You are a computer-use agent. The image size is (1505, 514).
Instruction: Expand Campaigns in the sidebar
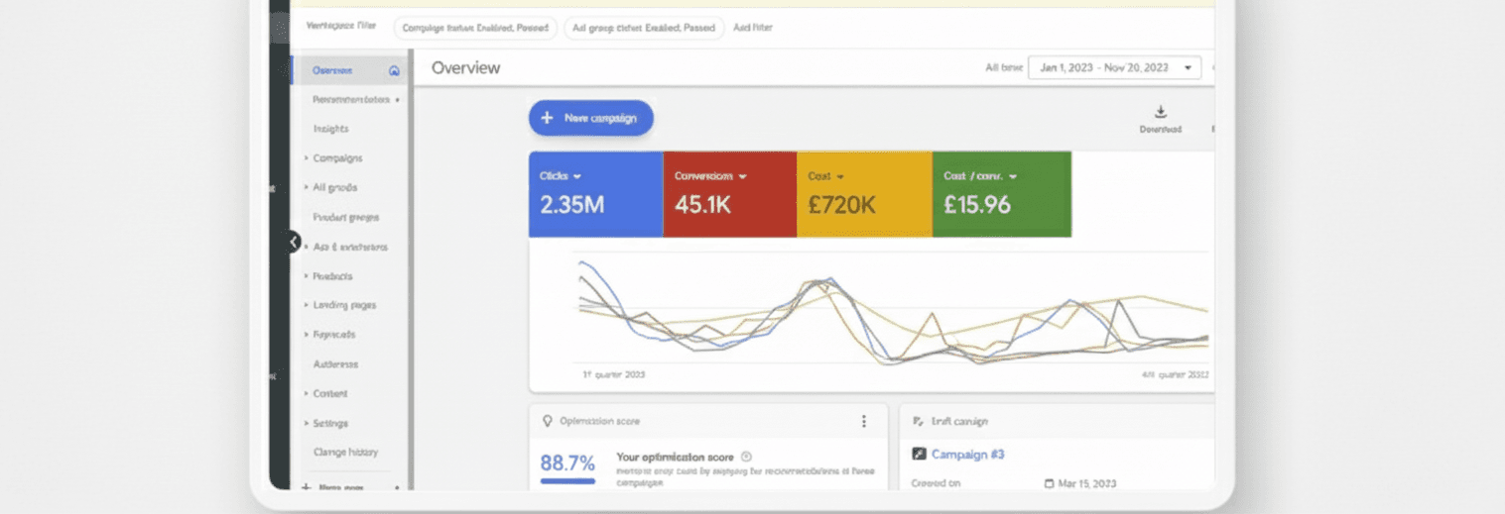coord(337,157)
